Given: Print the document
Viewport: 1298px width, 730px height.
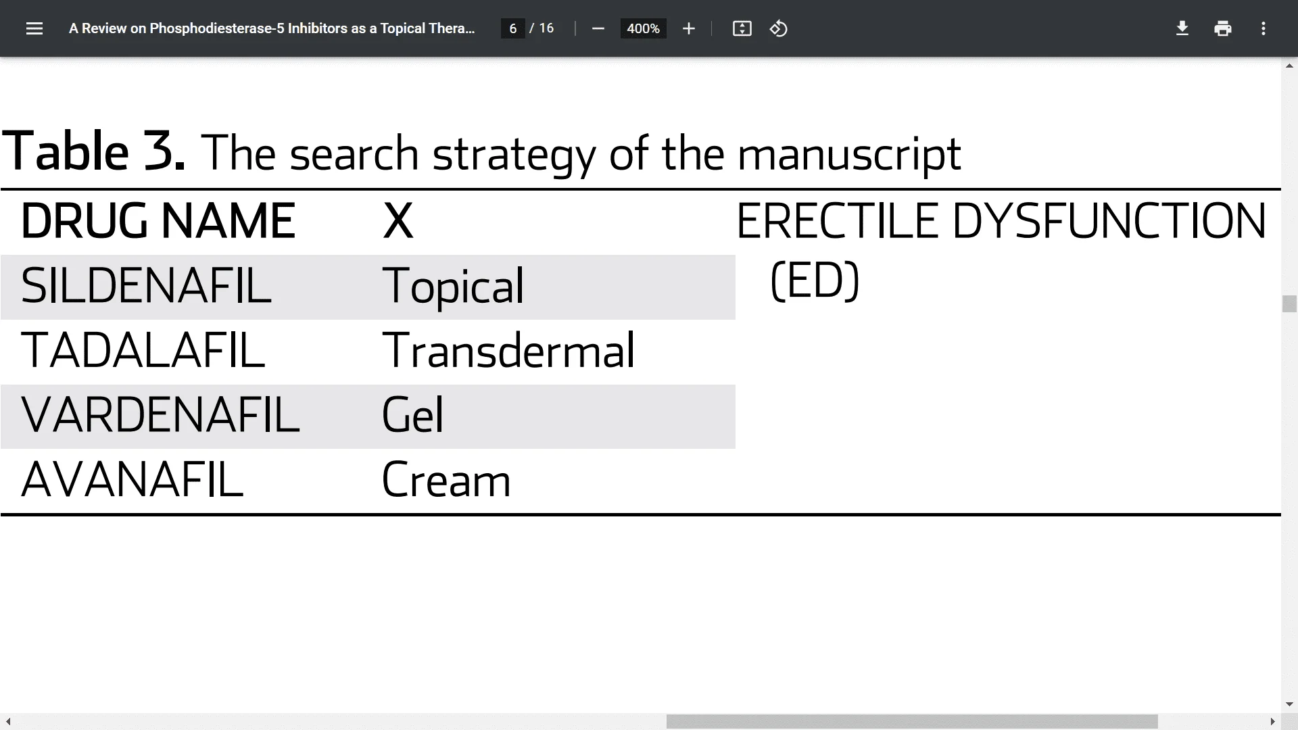Looking at the screenshot, I should [1222, 28].
